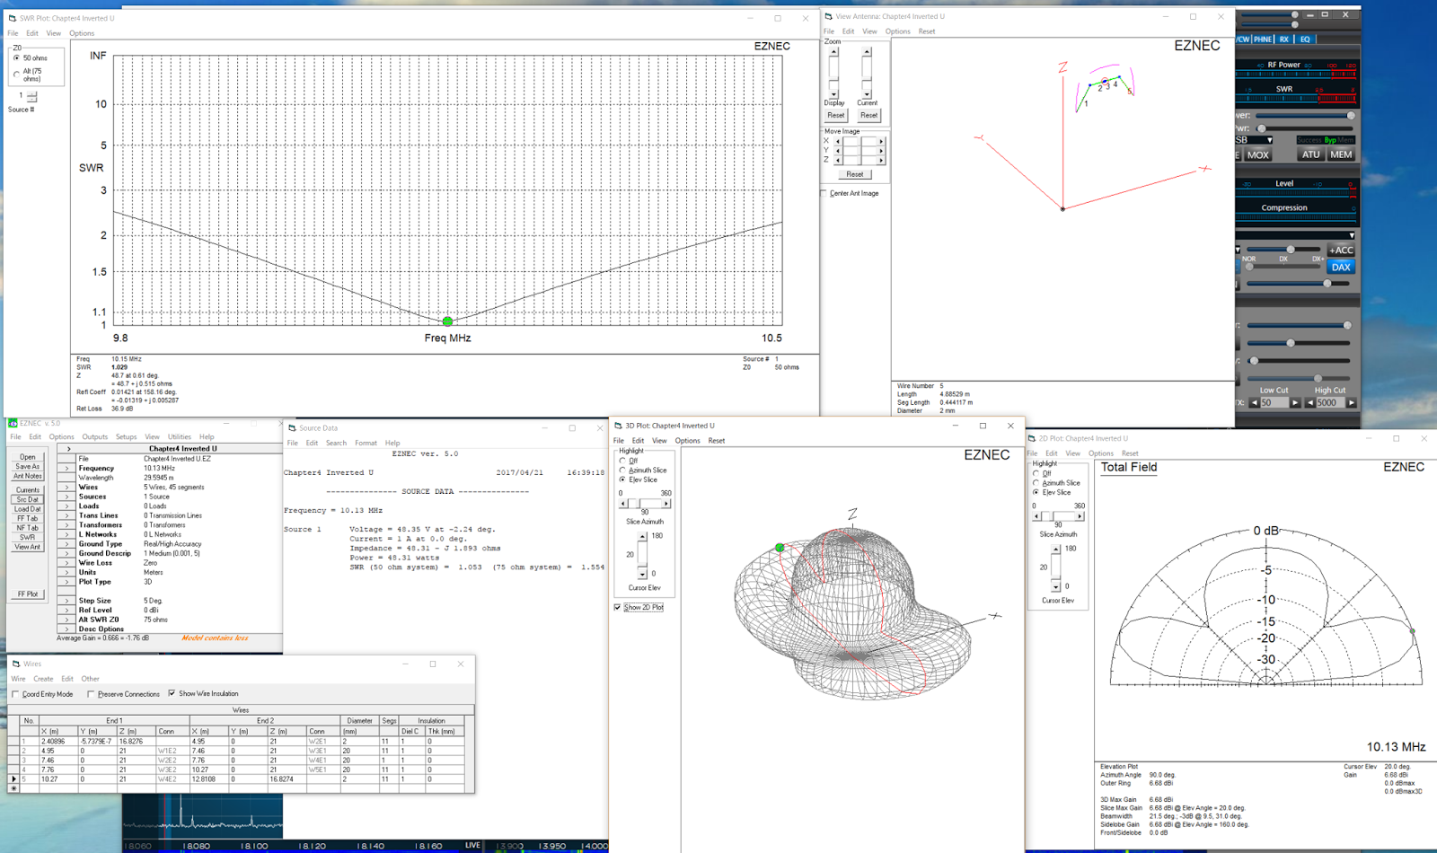Screen dimensions: 1437x853
Task: Click the Ant Notes button
Action: pos(28,476)
